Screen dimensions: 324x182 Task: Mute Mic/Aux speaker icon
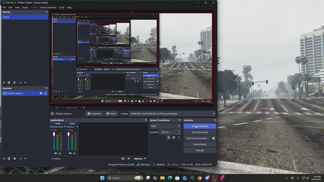(70, 153)
